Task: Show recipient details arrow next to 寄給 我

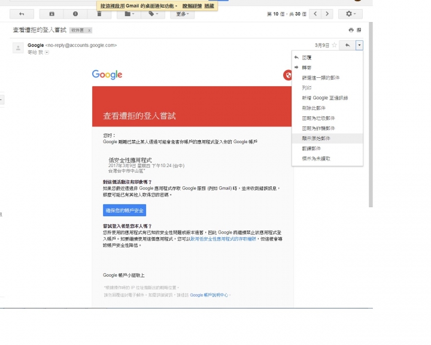Action: pyautogui.click(x=47, y=52)
